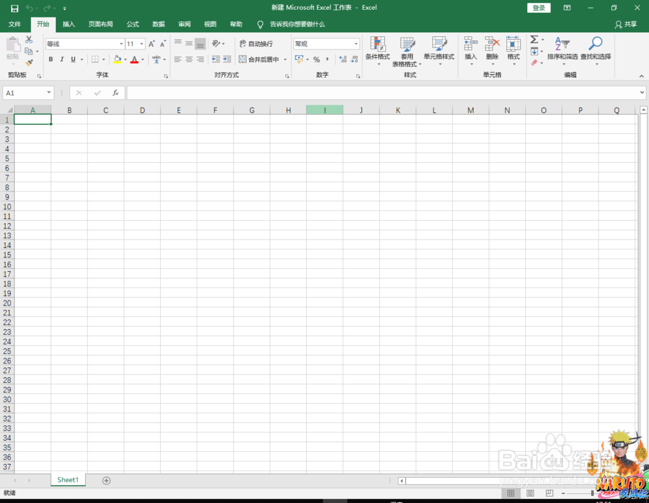Click the Undo arrow icon
The height and width of the screenshot is (503, 649).
(x=29, y=8)
